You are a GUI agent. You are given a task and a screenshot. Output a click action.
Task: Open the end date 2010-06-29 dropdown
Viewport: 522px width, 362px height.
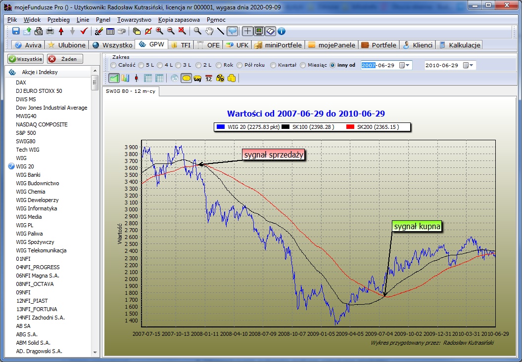468,65
